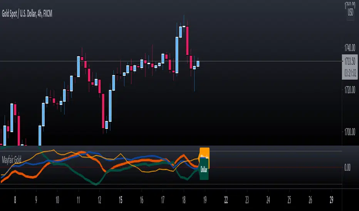
Task: Click the date label 18 on time axis
Action: [x=184, y=200]
